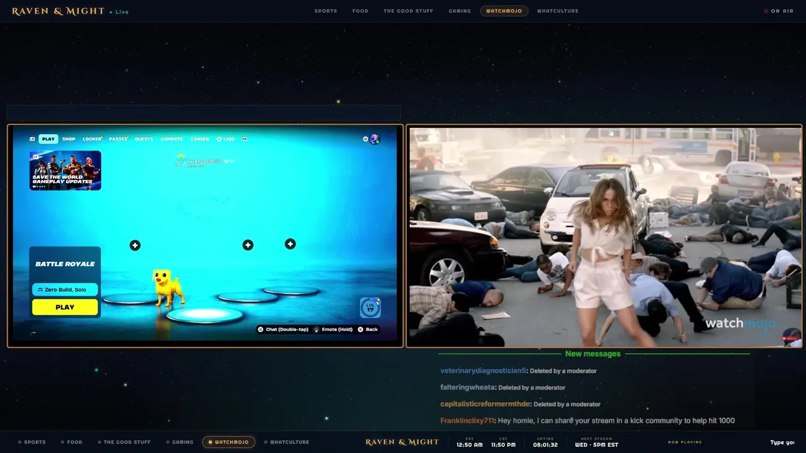Click username veterinarydiagnostician5 in chat
This screenshot has height=453, width=806.
tap(483, 371)
